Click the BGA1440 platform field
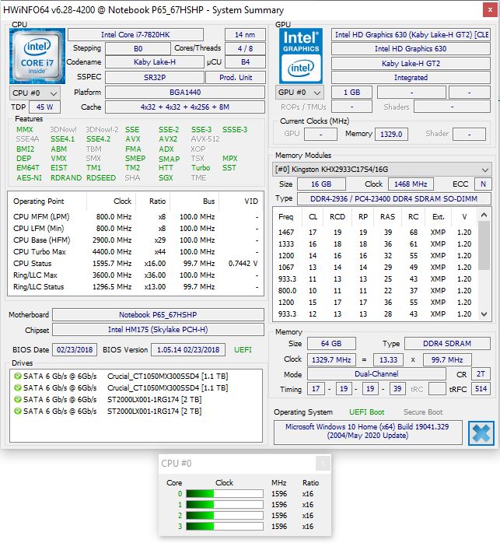The height and width of the screenshot is (543, 500). pos(185,93)
